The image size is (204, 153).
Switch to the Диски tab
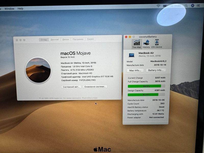click(x=66, y=40)
